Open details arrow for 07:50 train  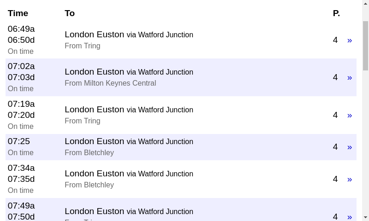(x=350, y=217)
